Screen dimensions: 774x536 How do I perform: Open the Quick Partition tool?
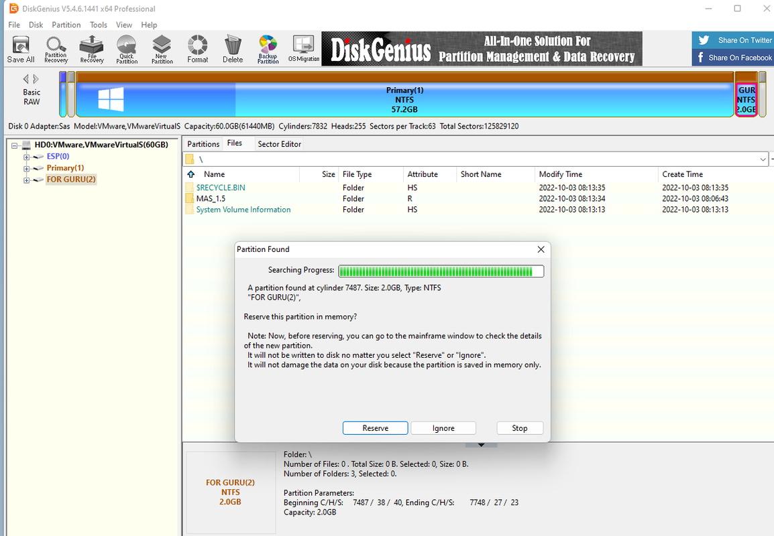[127, 50]
